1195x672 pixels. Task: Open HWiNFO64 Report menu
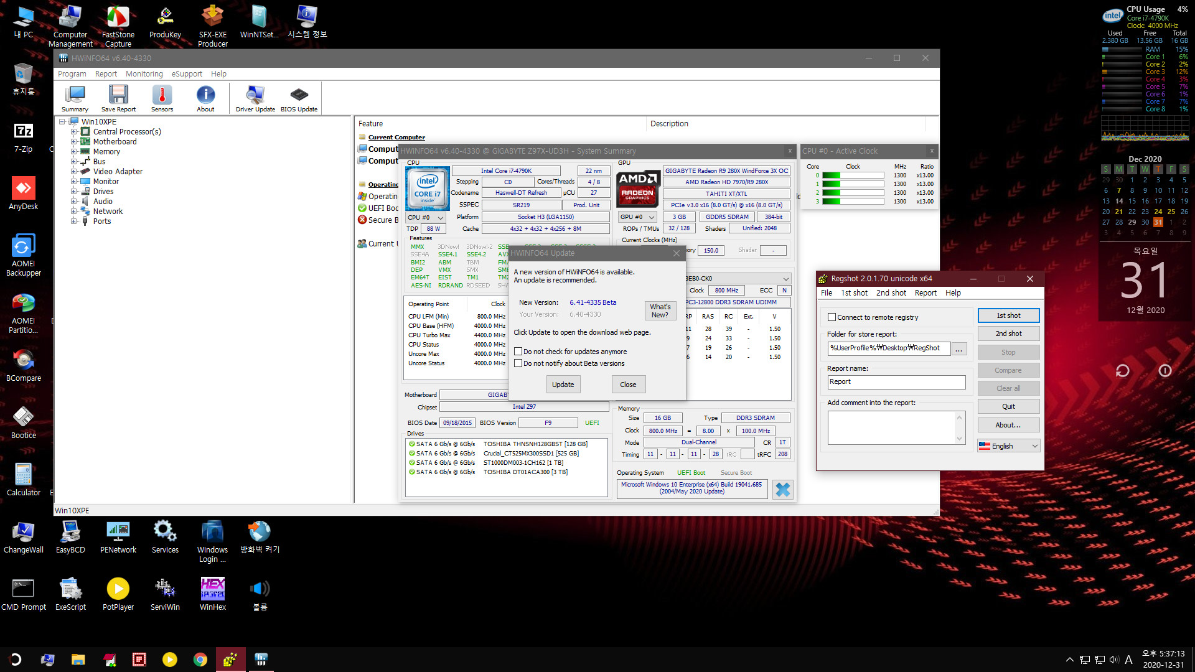point(106,74)
